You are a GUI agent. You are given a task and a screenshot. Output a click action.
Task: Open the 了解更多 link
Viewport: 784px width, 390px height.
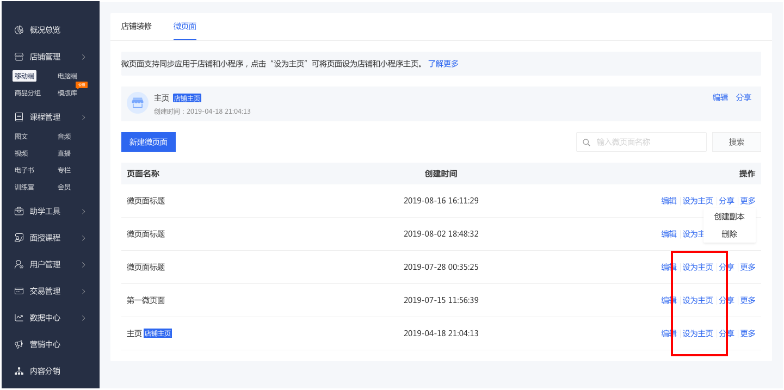pos(443,64)
